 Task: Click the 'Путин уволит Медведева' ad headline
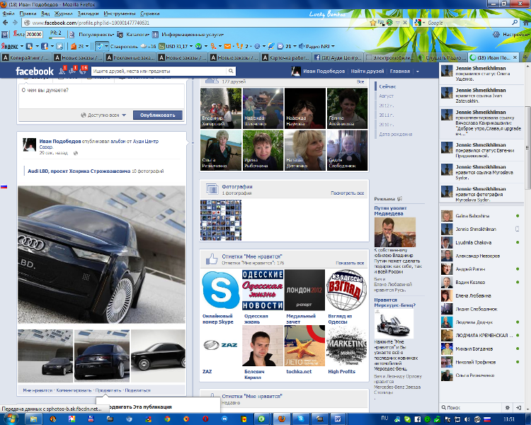(x=390, y=211)
